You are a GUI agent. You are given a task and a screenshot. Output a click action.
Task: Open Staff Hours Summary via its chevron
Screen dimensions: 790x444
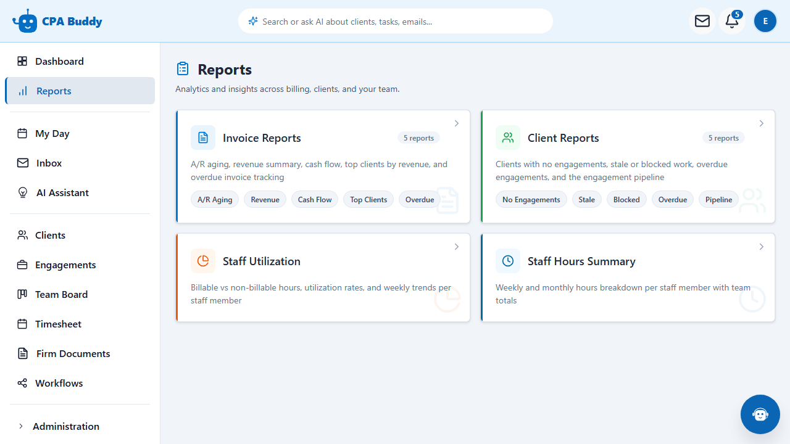pos(762,247)
